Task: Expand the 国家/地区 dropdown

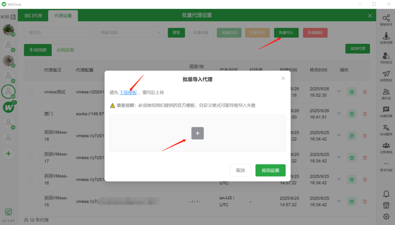Action: pyautogui.click(x=130, y=33)
